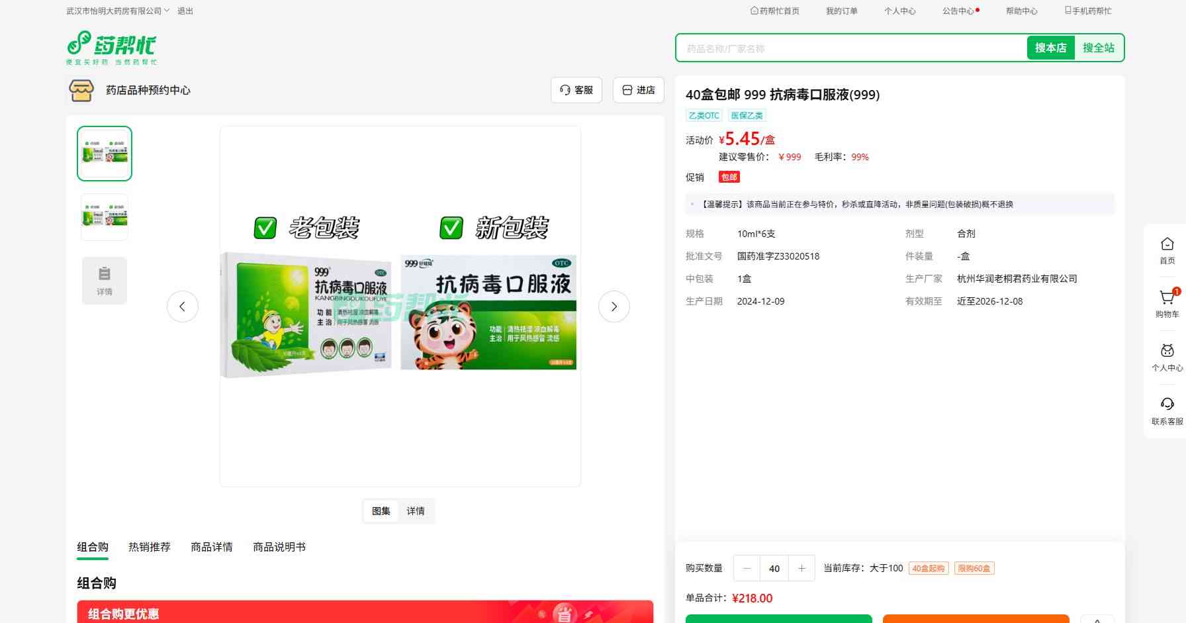Select the second product thumbnail

coord(105,217)
